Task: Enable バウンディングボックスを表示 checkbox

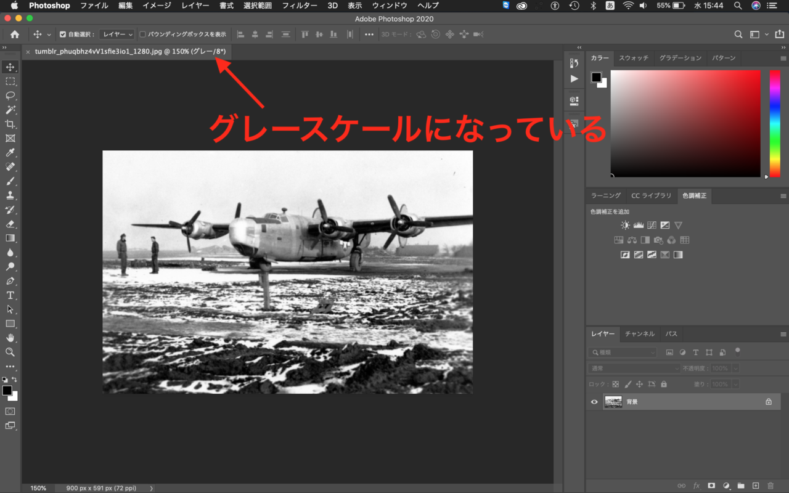Action: [142, 35]
